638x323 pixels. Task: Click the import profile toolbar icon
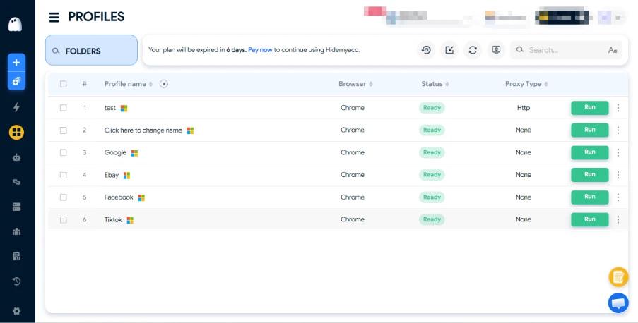point(449,50)
